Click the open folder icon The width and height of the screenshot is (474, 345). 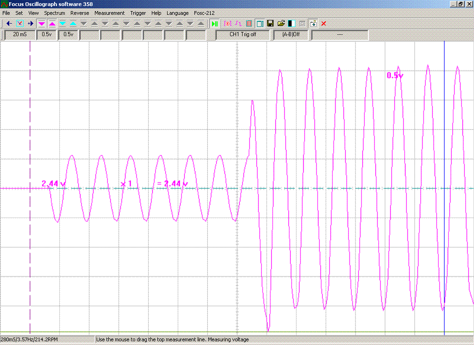click(281, 23)
